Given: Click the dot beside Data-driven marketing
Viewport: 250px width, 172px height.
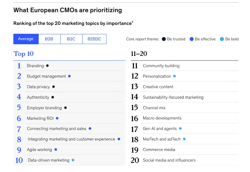Looking at the screenshot, I should click(73, 160).
